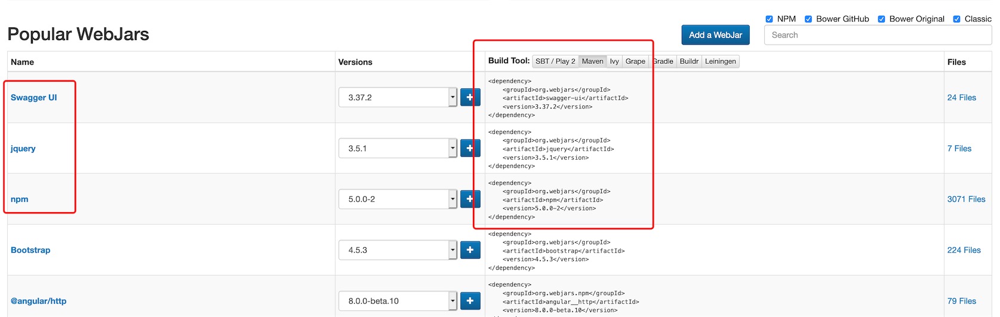1000x317 pixels.
Task: Open the Bootstrap version dropdown 4.5.3
Action: pyautogui.click(x=398, y=250)
